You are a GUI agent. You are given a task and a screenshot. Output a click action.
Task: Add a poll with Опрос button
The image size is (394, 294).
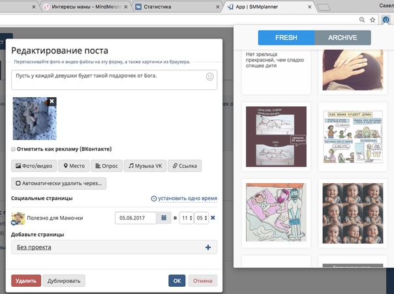point(106,166)
